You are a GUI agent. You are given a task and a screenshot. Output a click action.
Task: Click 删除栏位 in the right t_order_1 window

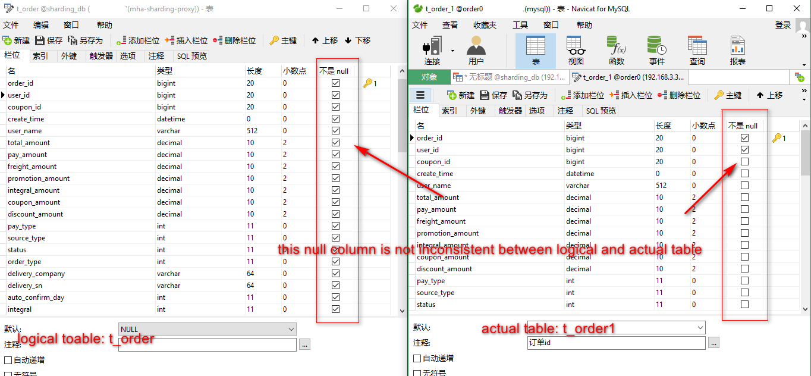point(679,95)
